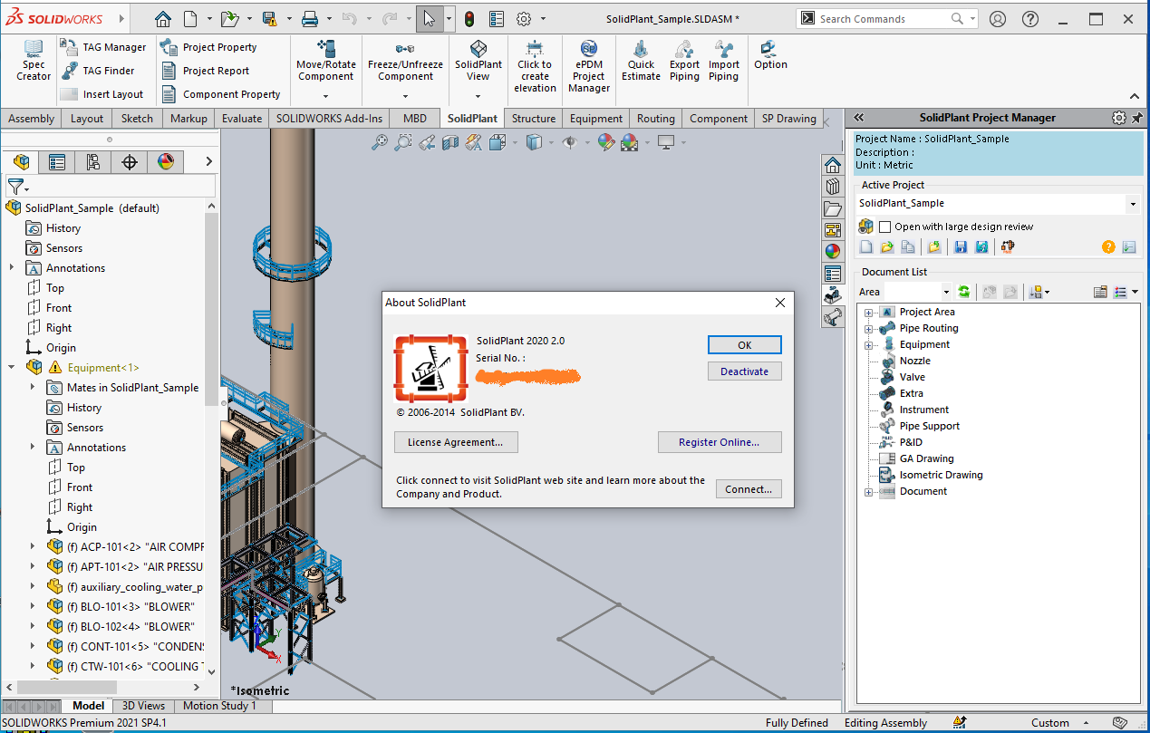Click the Section View icon

pyautogui.click(x=450, y=142)
